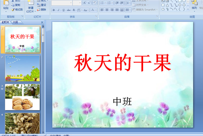
Task: Select the right arrow shape
Action: [x=180, y=5]
